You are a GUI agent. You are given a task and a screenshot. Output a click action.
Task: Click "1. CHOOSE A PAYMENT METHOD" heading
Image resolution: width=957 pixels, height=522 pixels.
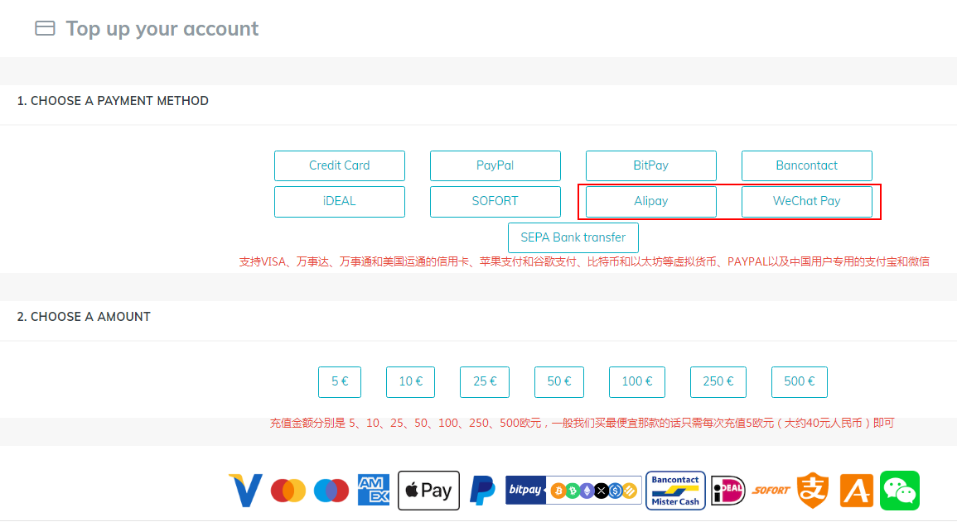[113, 101]
